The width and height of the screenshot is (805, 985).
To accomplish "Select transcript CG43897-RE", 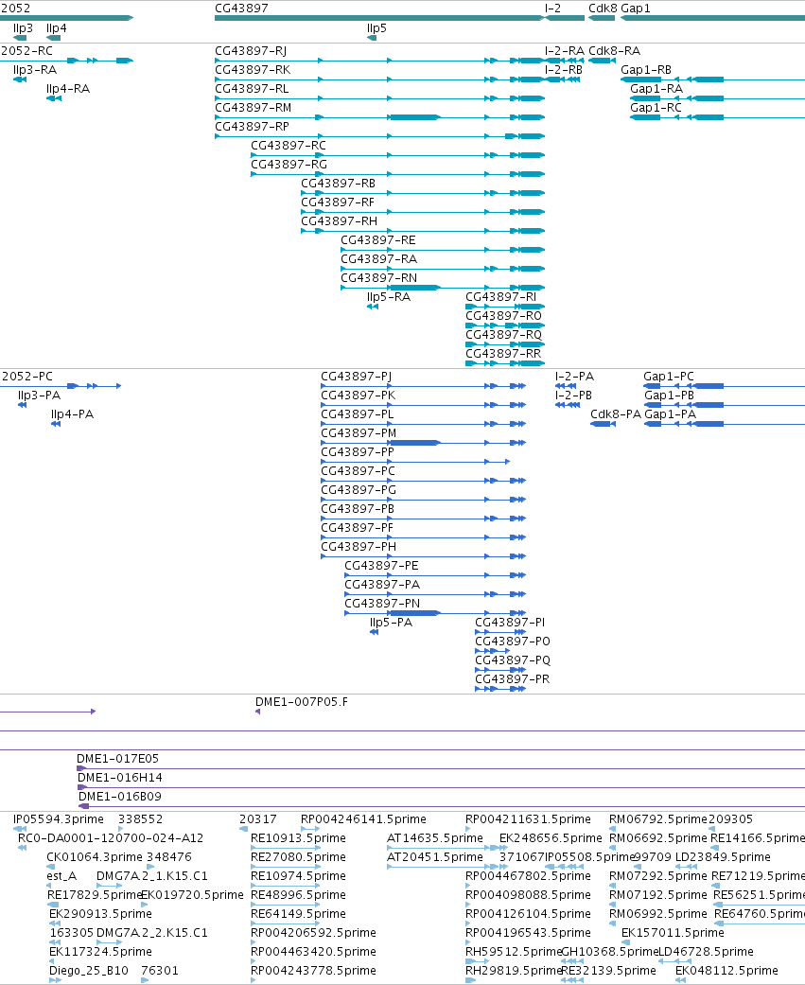I will click(443, 250).
